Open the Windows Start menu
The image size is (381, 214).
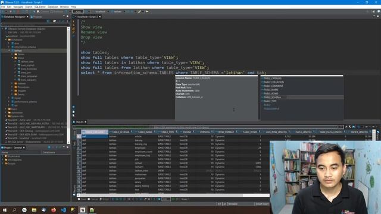point(5,210)
